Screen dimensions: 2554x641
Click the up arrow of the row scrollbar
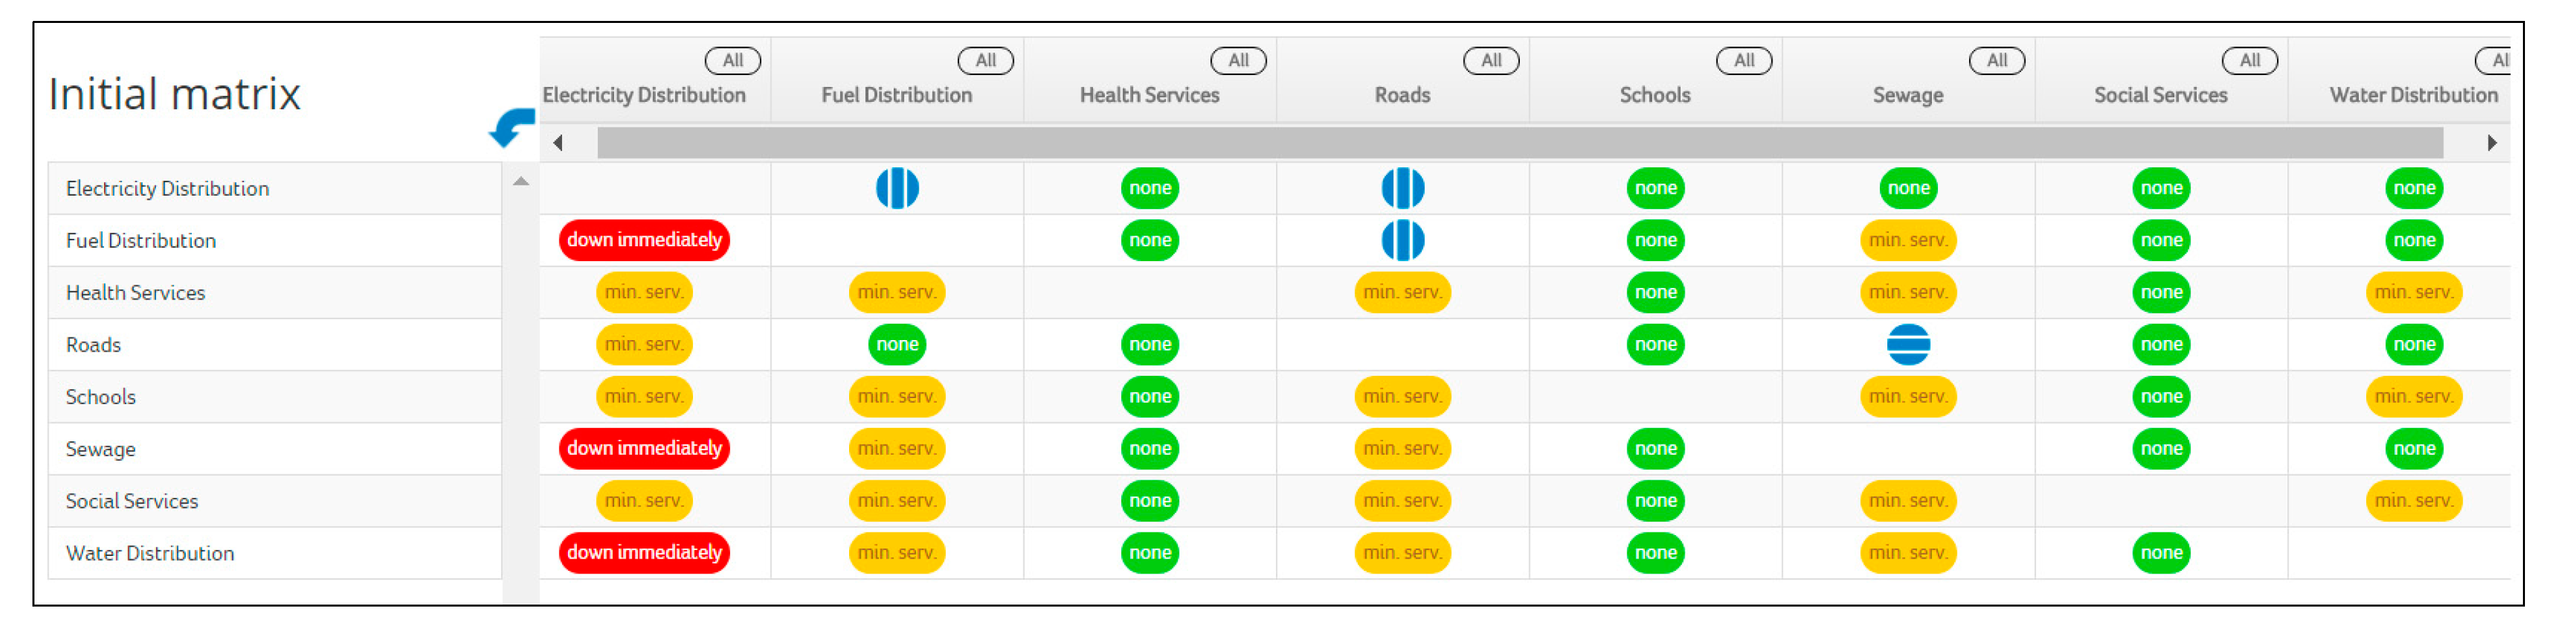coord(521,182)
